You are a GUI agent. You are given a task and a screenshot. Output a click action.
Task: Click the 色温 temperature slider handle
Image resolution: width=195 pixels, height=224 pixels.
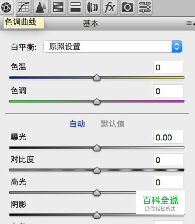click(97, 78)
